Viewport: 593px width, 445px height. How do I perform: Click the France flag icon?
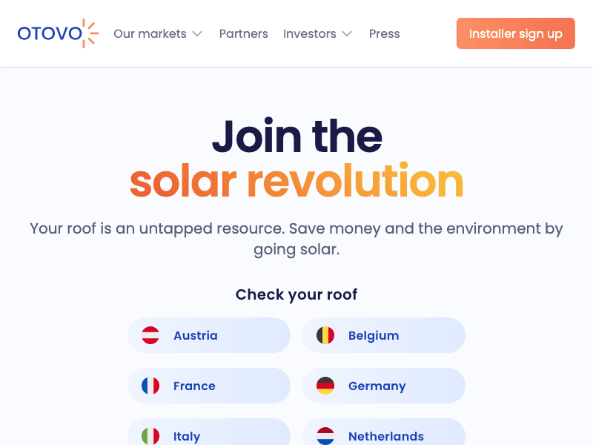[x=150, y=386]
